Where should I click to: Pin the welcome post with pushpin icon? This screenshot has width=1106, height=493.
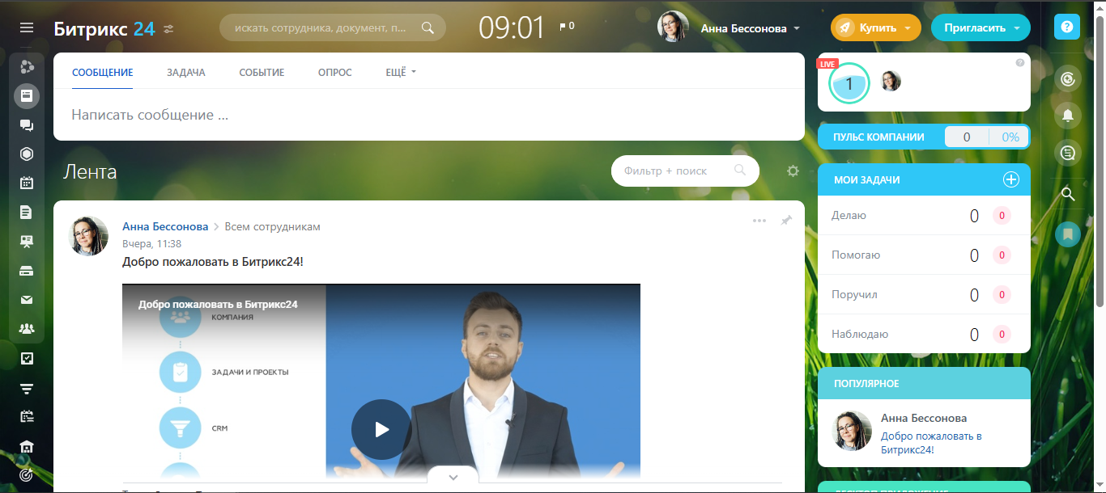786,220
